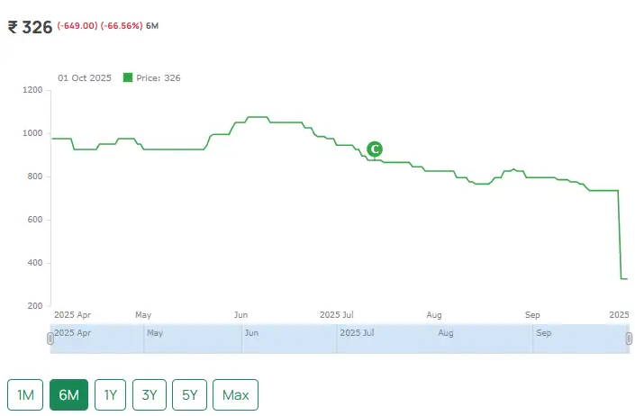
Task: View the Max price history
Action: pyautogui.click(x=235, y=394)
